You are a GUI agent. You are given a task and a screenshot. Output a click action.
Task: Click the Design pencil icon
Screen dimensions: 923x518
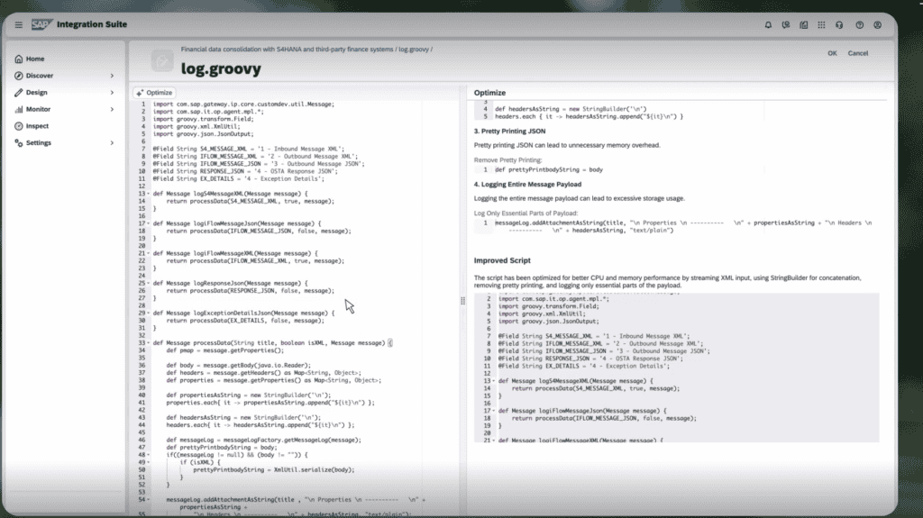[x=19, y=93]
